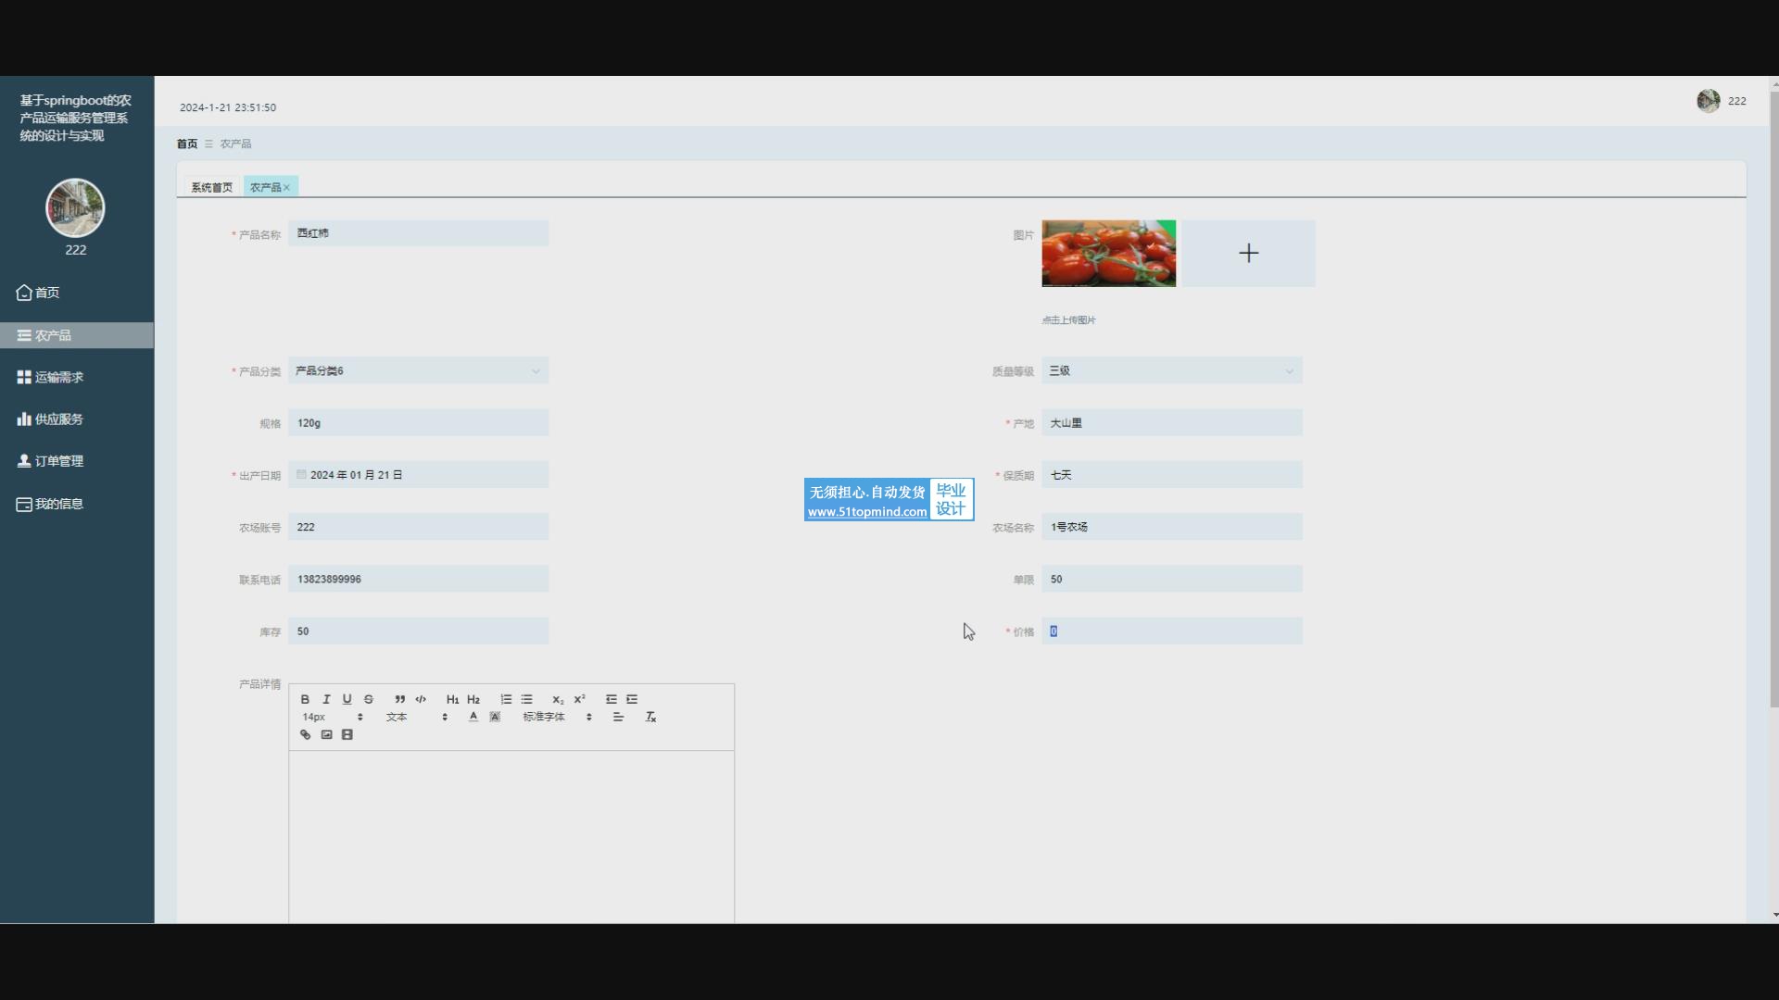Open 农产品 in sidebar menu
This screenshot has width=1779, height=1000.
[77, 335]
